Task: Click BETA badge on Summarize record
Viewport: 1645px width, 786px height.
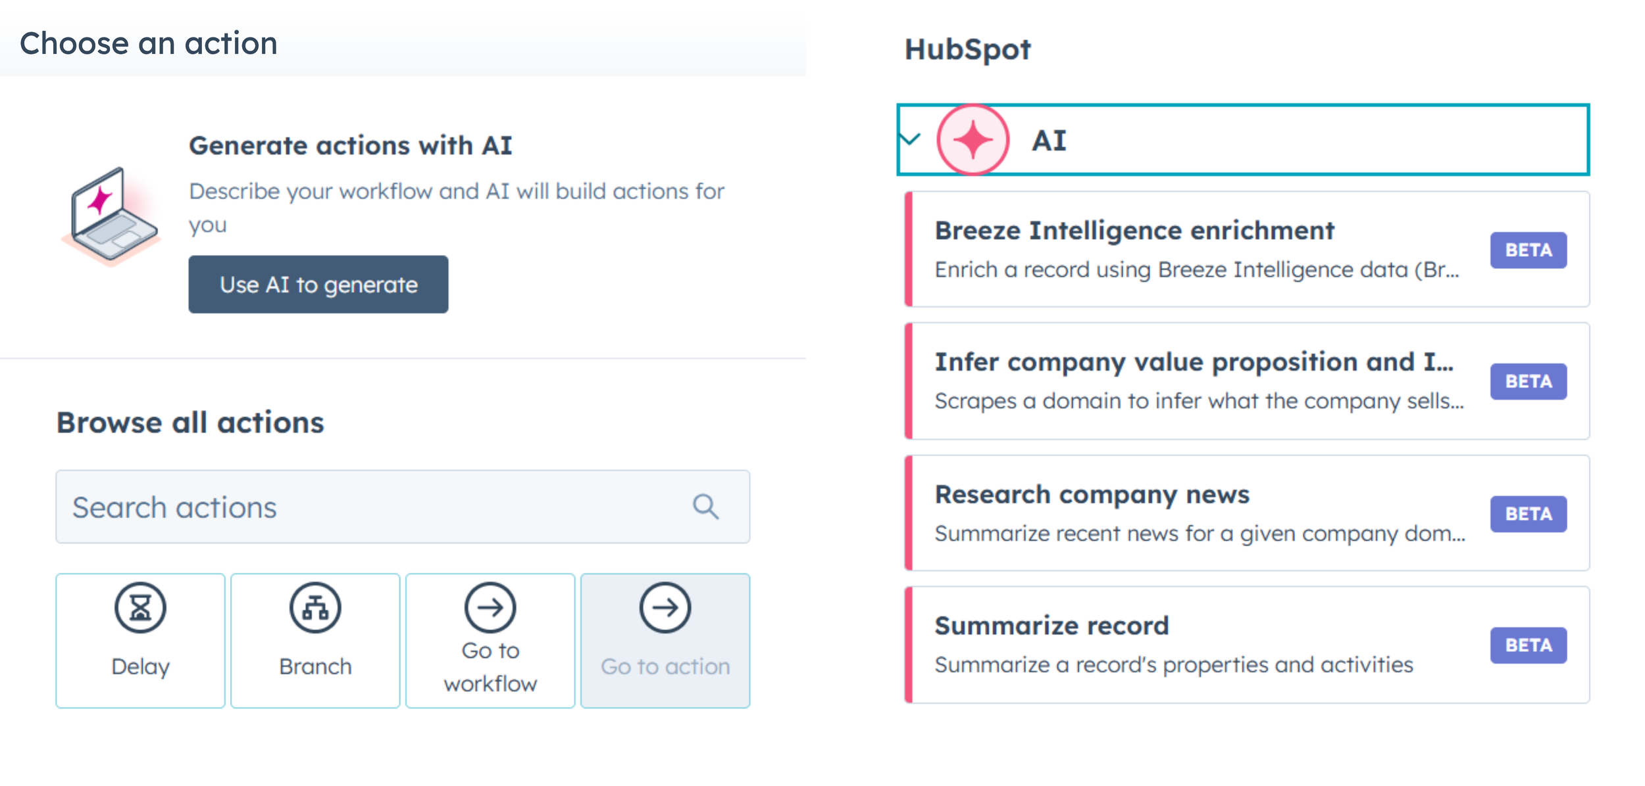Action: pyautogui.click(x=1529, y=645)
